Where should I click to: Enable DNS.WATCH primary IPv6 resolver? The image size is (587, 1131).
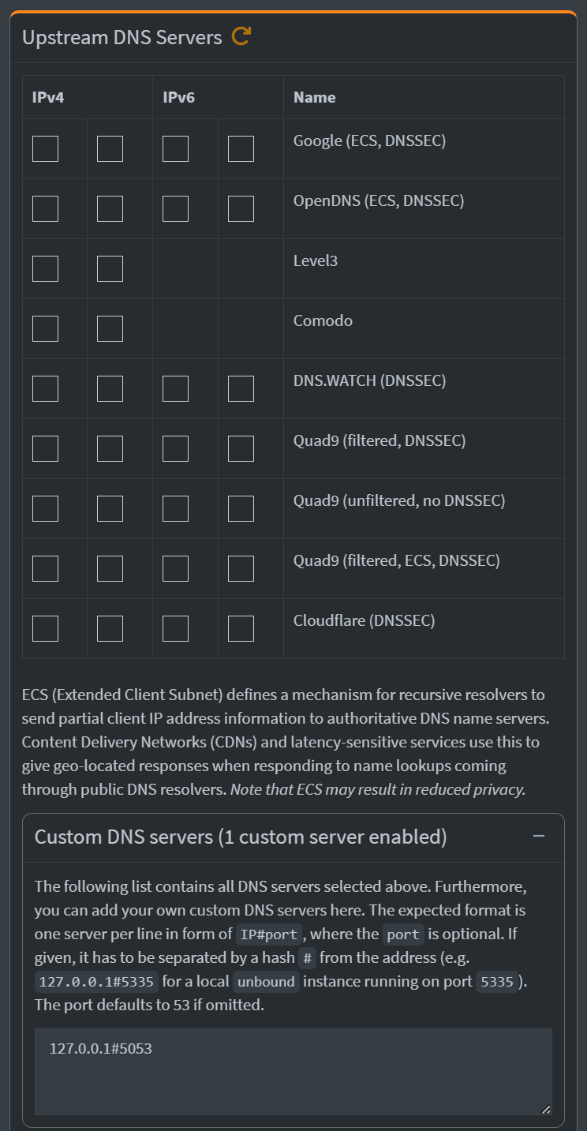[175, 388]
